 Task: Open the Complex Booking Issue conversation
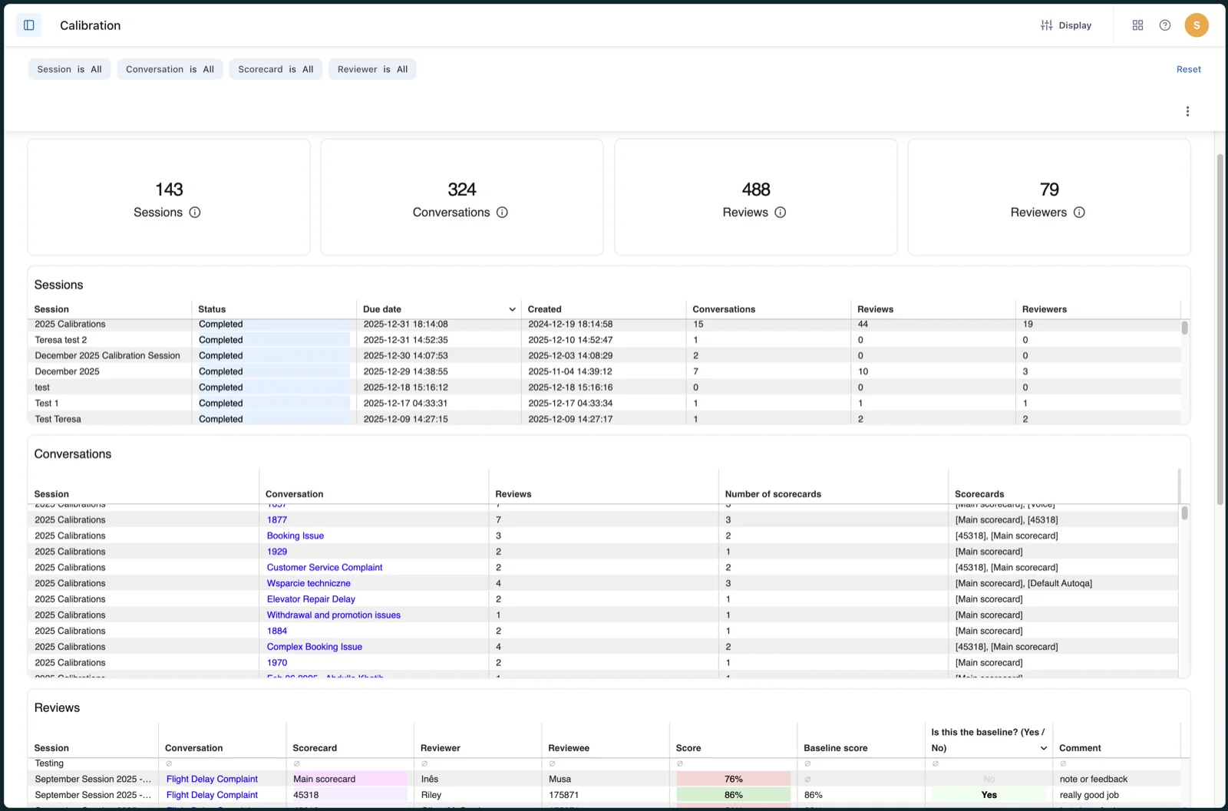point(315,647)
